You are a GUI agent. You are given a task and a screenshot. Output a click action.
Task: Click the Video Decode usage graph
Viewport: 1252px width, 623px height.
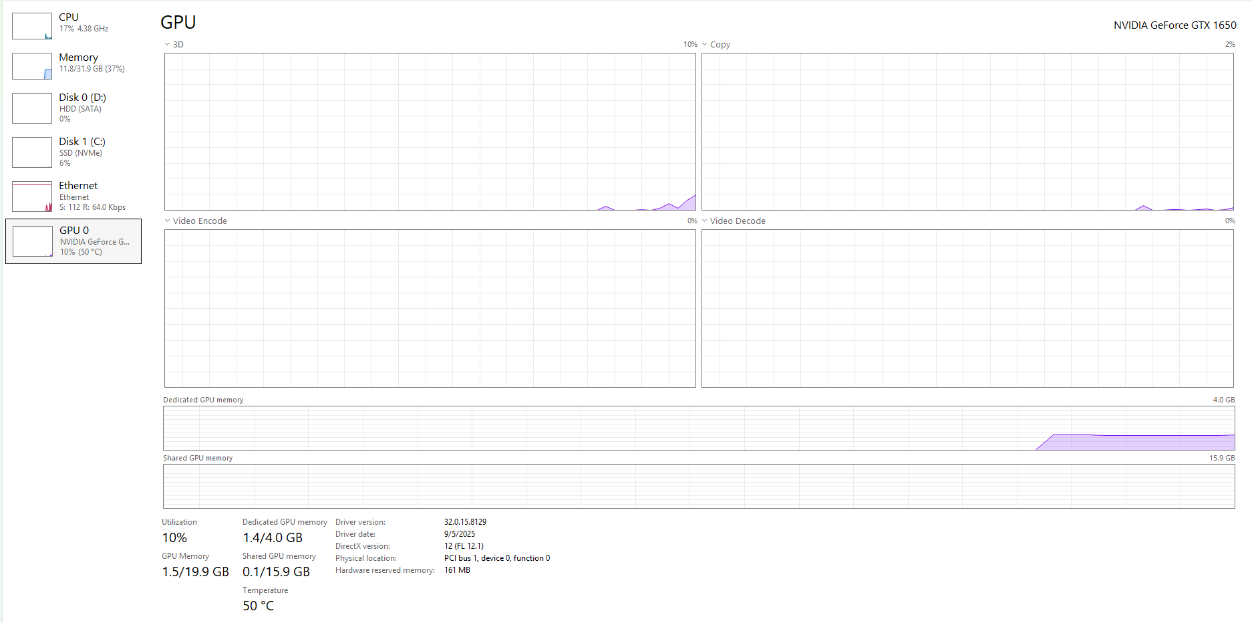point(967,308)
